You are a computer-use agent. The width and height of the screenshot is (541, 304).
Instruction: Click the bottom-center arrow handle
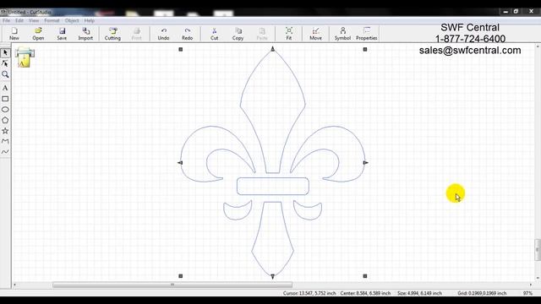point(272,276)
